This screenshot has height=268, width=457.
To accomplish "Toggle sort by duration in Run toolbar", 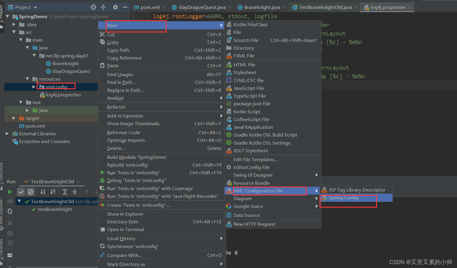I will pyautogui.click(x=53, y=192).
